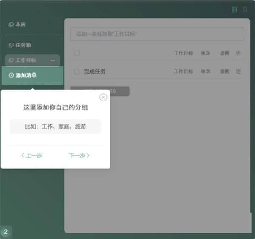The height and width of the screenshot is (239, 255).
Task: Click the 添加一条任务 input field
Action: click(157, 34)
